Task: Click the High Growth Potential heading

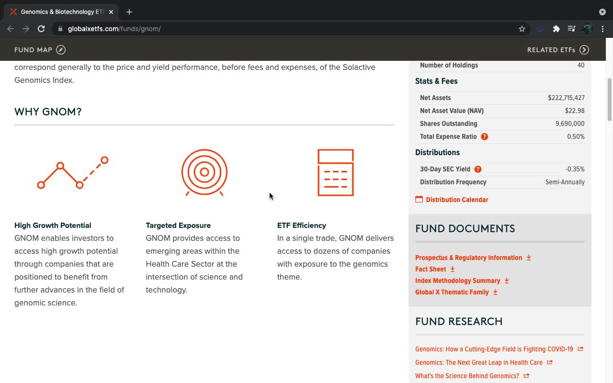Action: pos(53,225)
